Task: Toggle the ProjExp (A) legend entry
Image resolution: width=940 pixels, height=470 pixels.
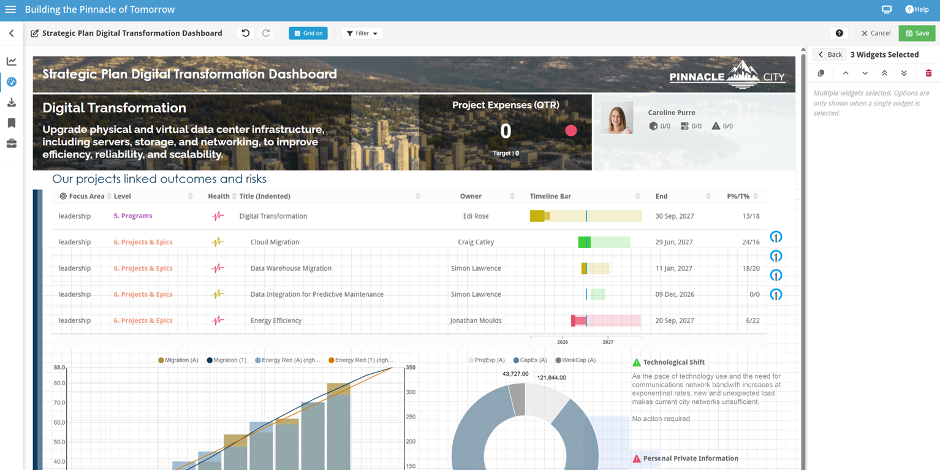Action: pos(487,360)
